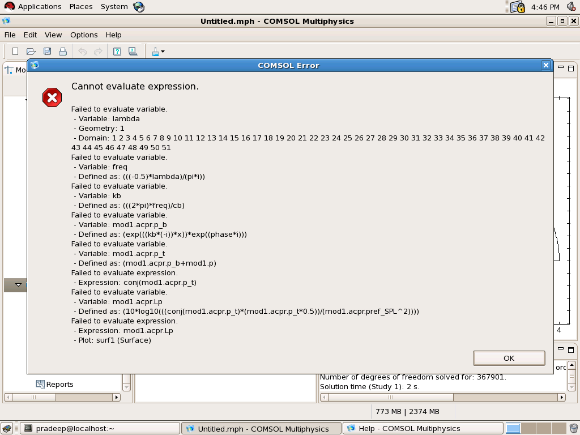The image size is (580, 435).
Task: Click OK to dismiss the COMSOL Error dialog
Action: [x=509, y=358]
